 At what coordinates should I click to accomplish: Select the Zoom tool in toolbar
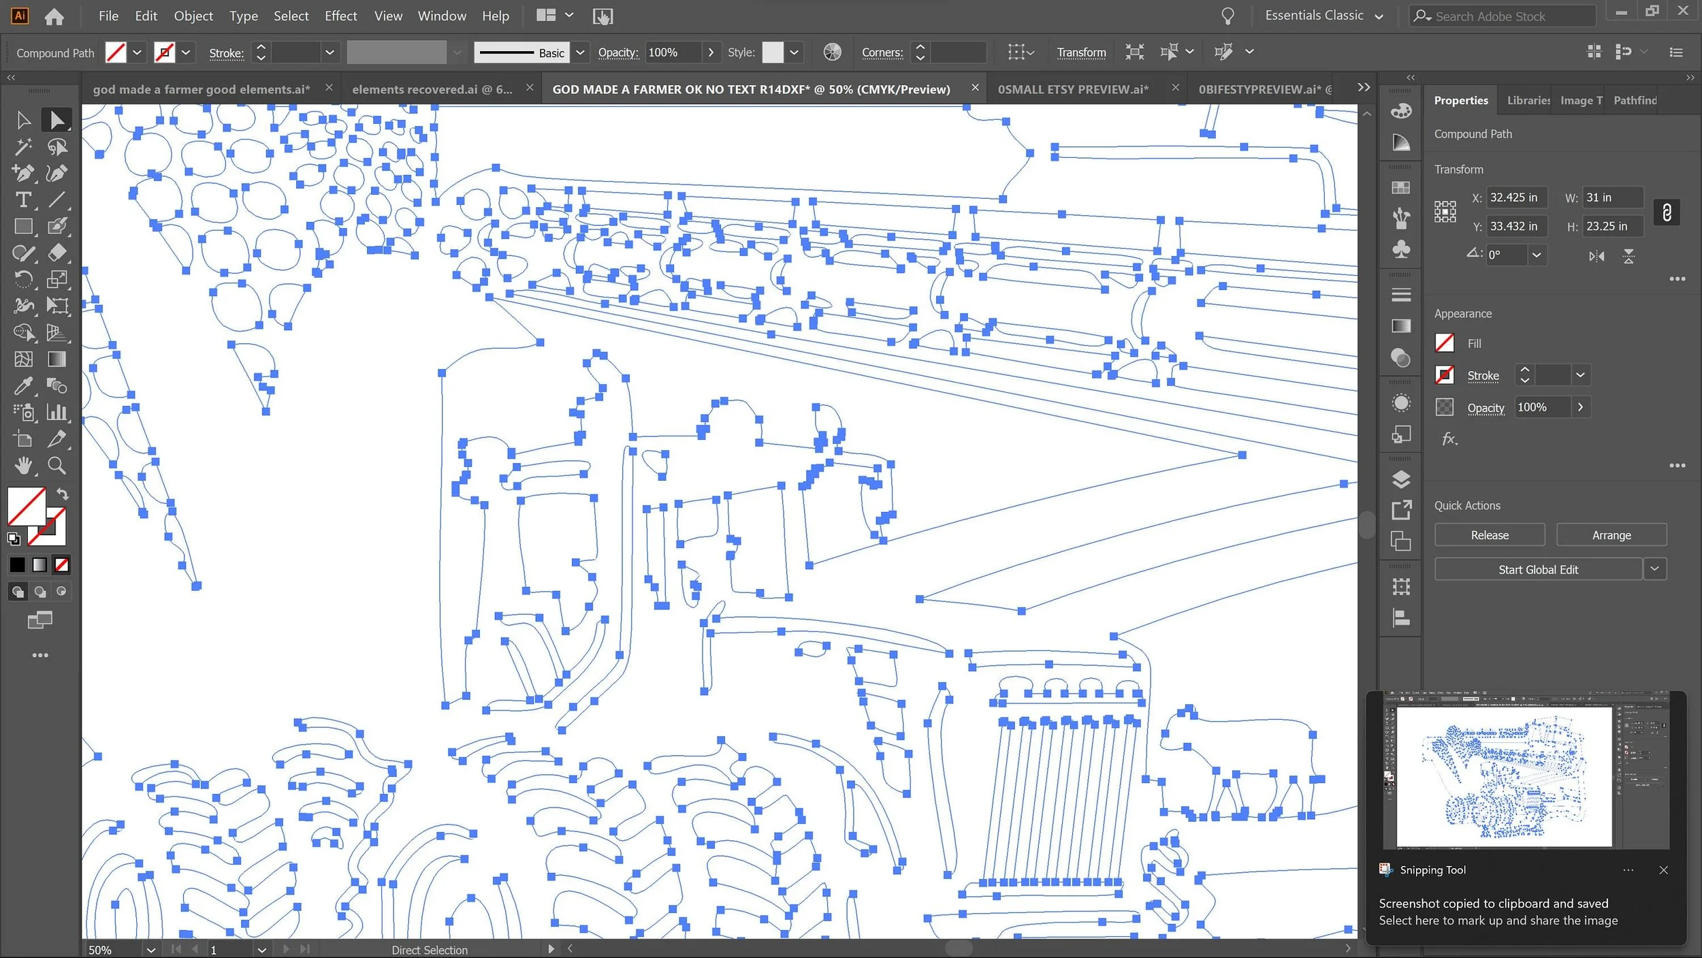tap(57, 466)
